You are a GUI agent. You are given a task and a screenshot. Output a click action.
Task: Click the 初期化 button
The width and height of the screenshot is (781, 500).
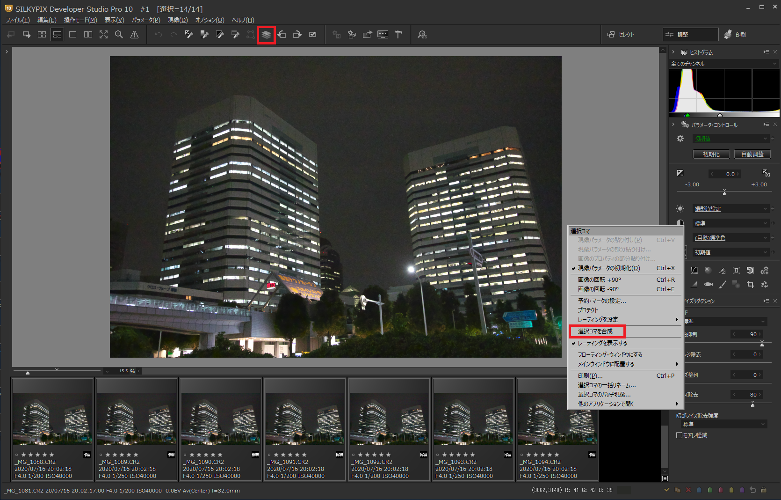coord(711,154)
